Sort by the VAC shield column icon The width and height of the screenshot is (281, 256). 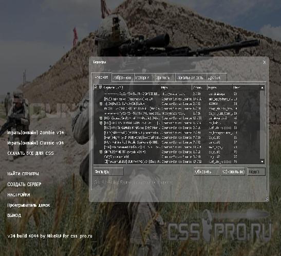coord(100,87)
